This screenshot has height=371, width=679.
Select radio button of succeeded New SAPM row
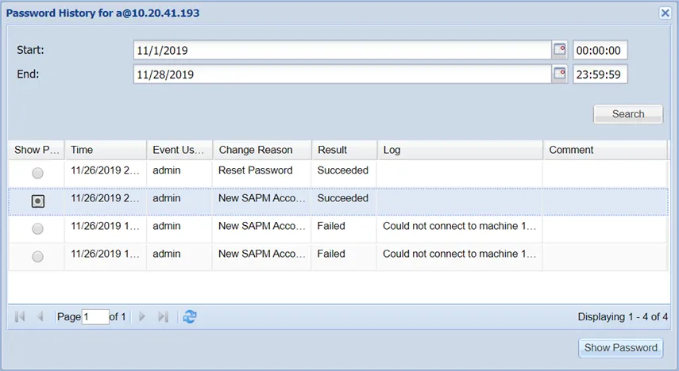pos(37,201)
